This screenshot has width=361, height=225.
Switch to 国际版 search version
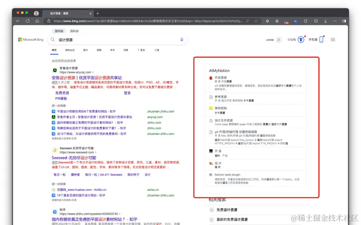pos(74,31)
